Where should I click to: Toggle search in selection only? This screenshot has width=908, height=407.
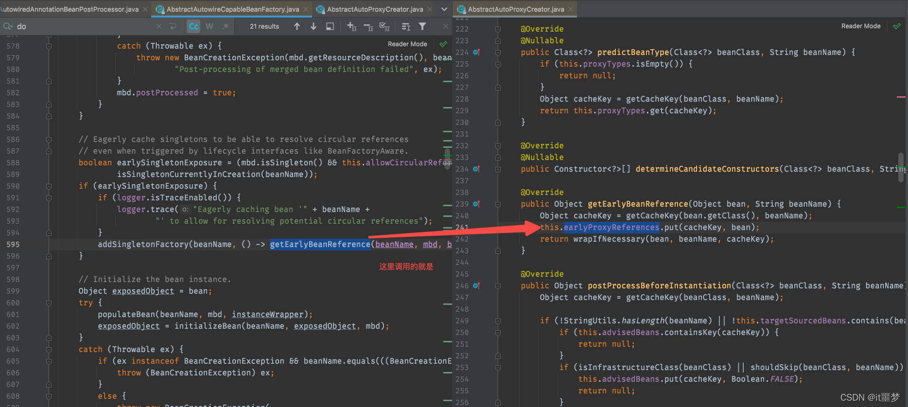406,26
